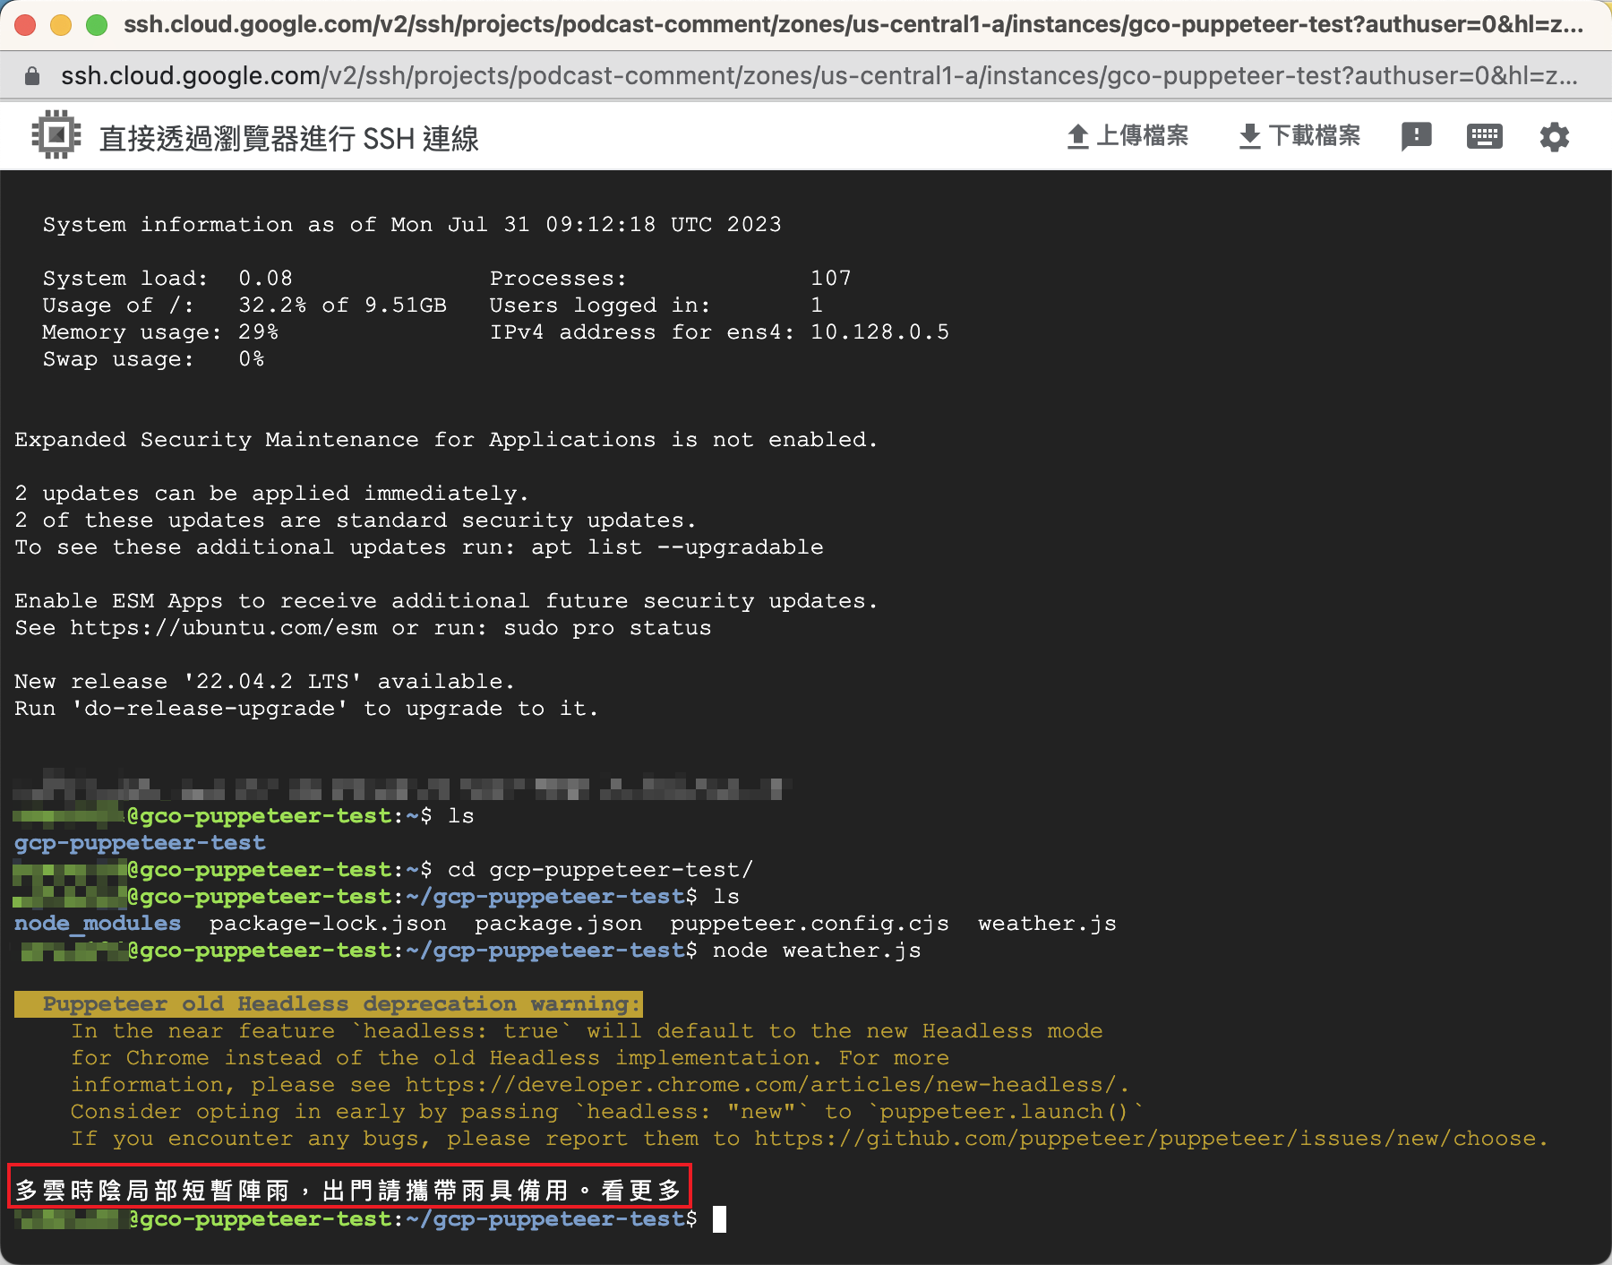The width and height of the screenshot is (1612, 1265).
Task: Close window with the red button
Action: pos(25,25)
